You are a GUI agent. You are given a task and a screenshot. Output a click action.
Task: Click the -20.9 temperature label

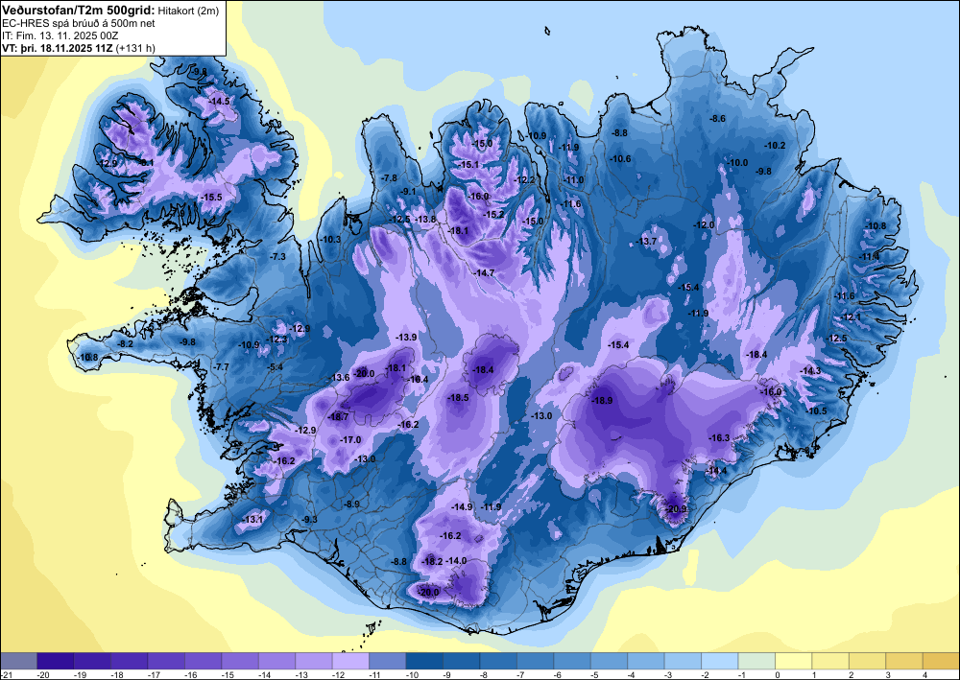pyautogui.click(x=675, y=508)
